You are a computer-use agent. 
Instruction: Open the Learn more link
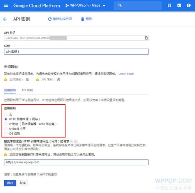pos(126,74)
